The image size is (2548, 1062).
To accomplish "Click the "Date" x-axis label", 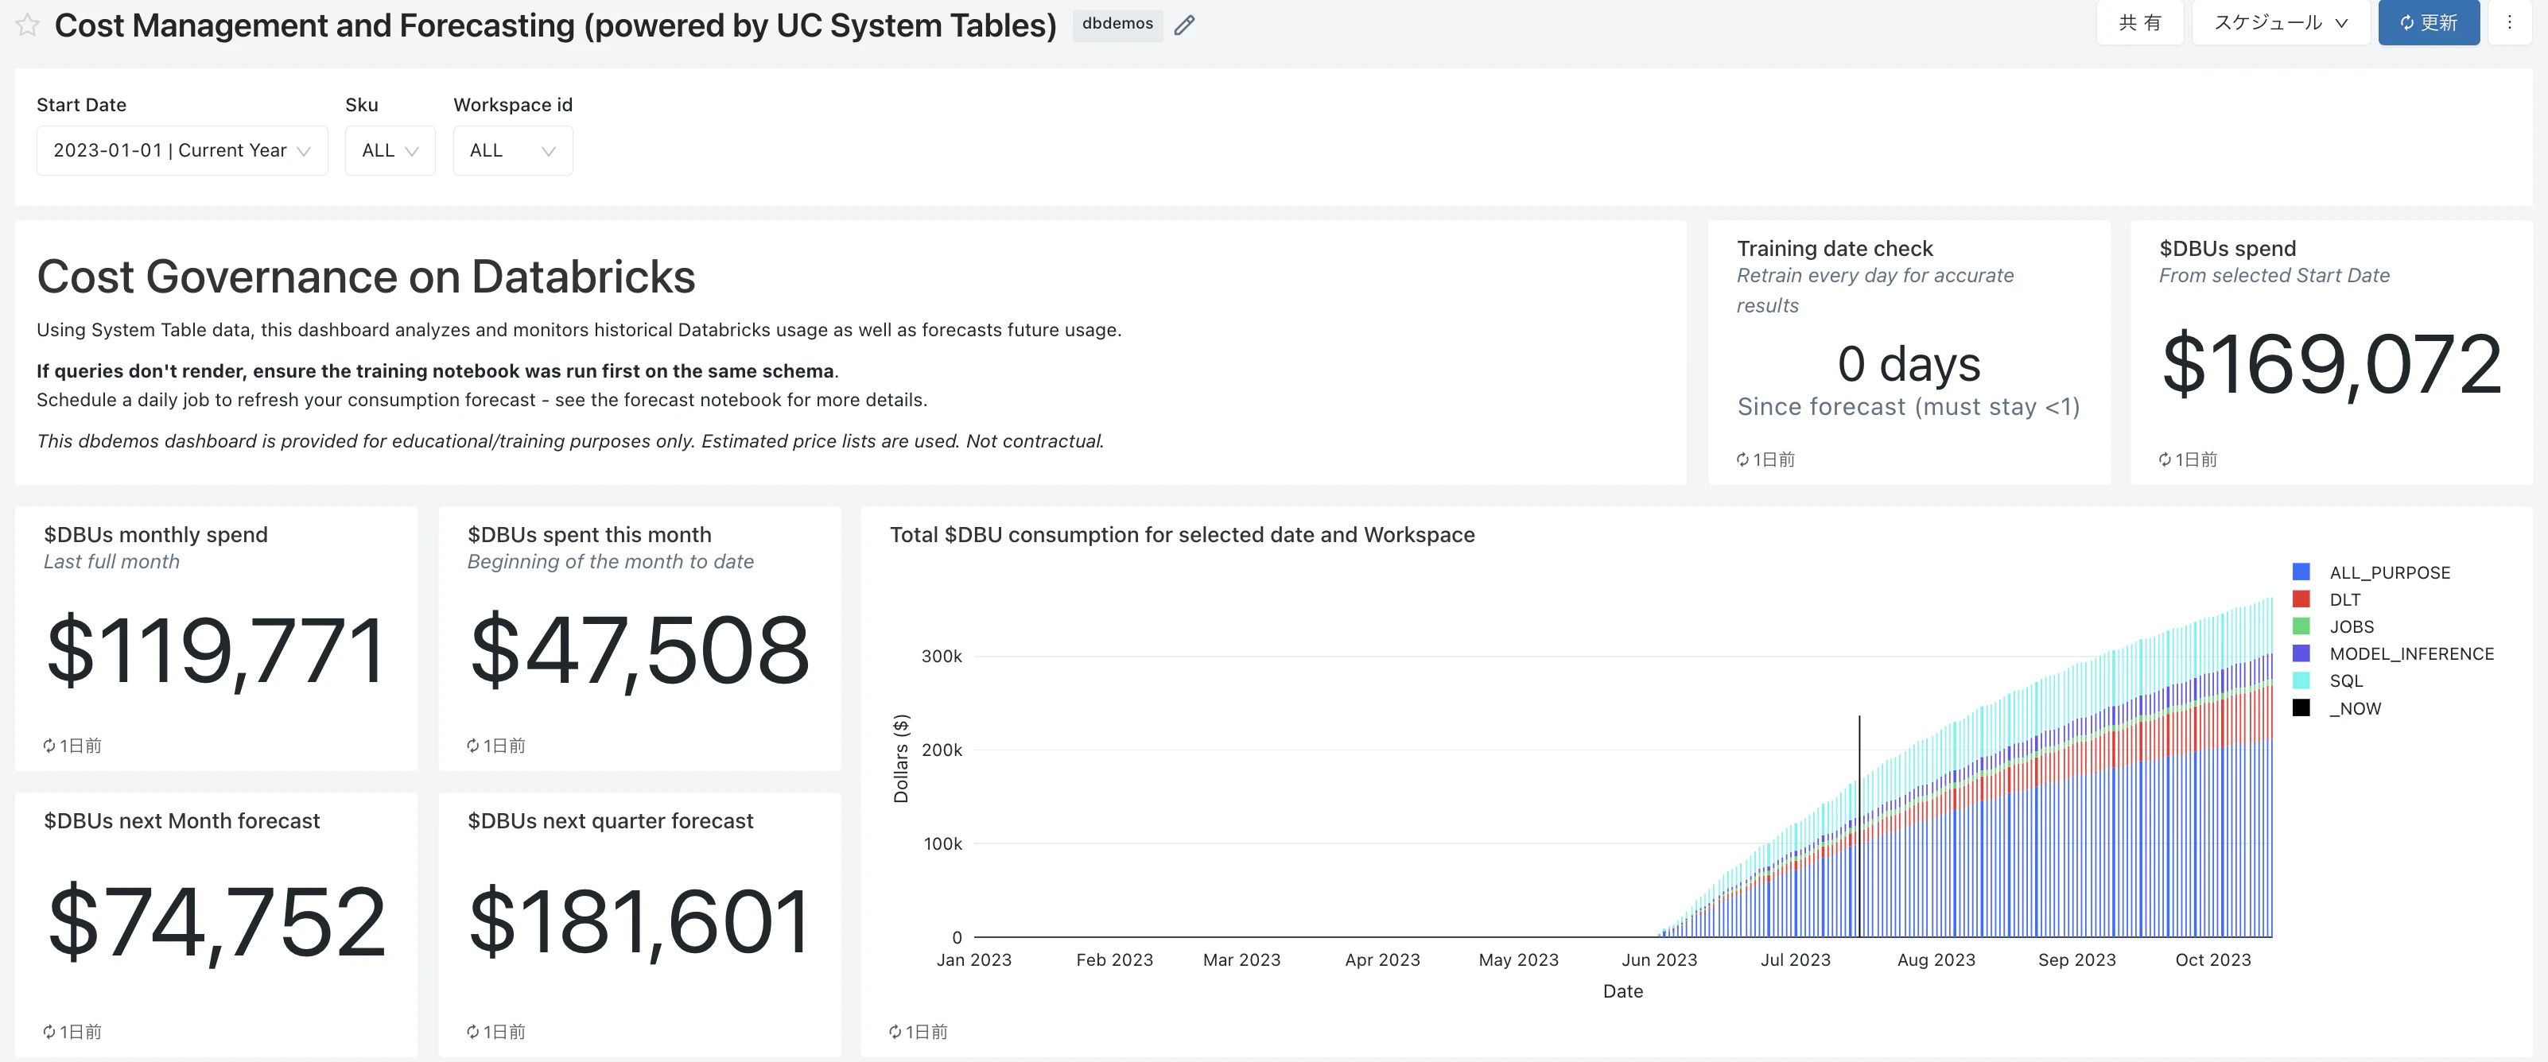I will pyautogui.click(x=1623, y=990).
